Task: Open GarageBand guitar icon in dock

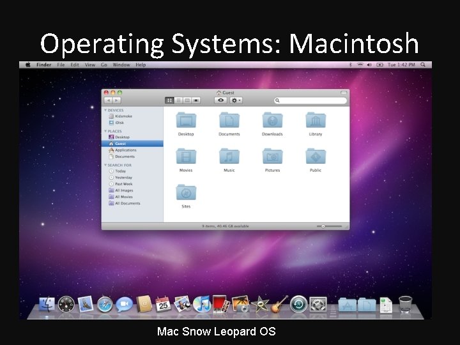Action: pos(279,304)
